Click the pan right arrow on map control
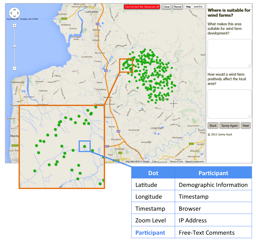The height and width of the screenshot is (244, 256). (x=18, y=13)
